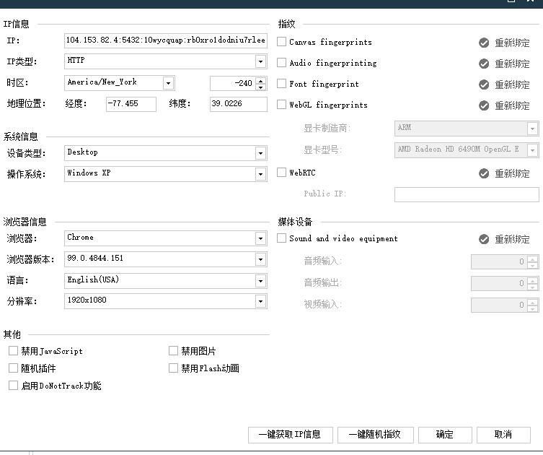Click rebind icon beside Canvas fingerprints
The height and width of the screenshot is (455, 543).
point(483,43)
